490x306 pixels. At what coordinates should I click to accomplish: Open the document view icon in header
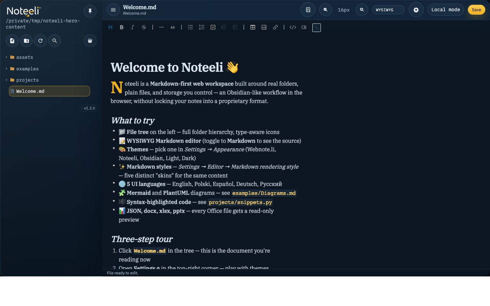coord(308,10)
